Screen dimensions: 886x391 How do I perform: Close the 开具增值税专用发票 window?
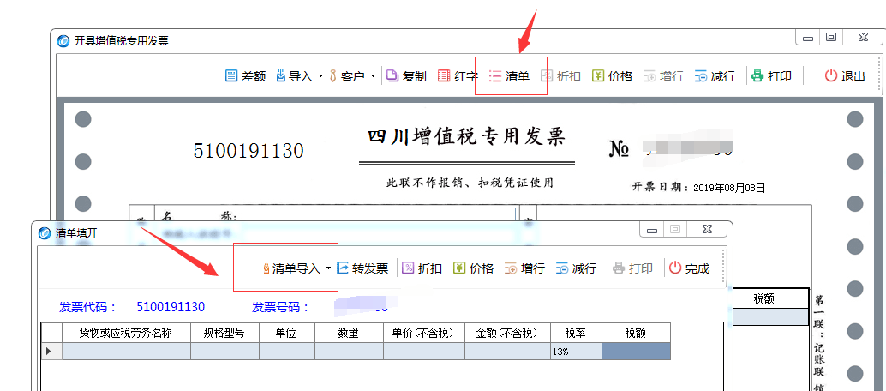862,38
